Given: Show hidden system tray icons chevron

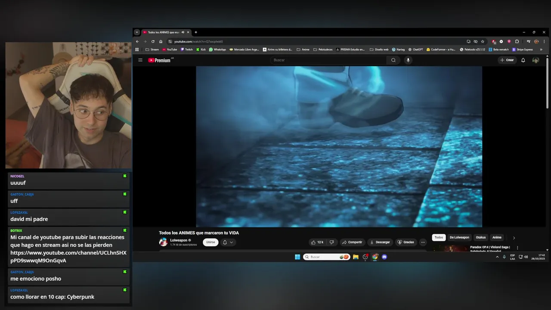Looking at the screenshot, I should pos(497,257).
